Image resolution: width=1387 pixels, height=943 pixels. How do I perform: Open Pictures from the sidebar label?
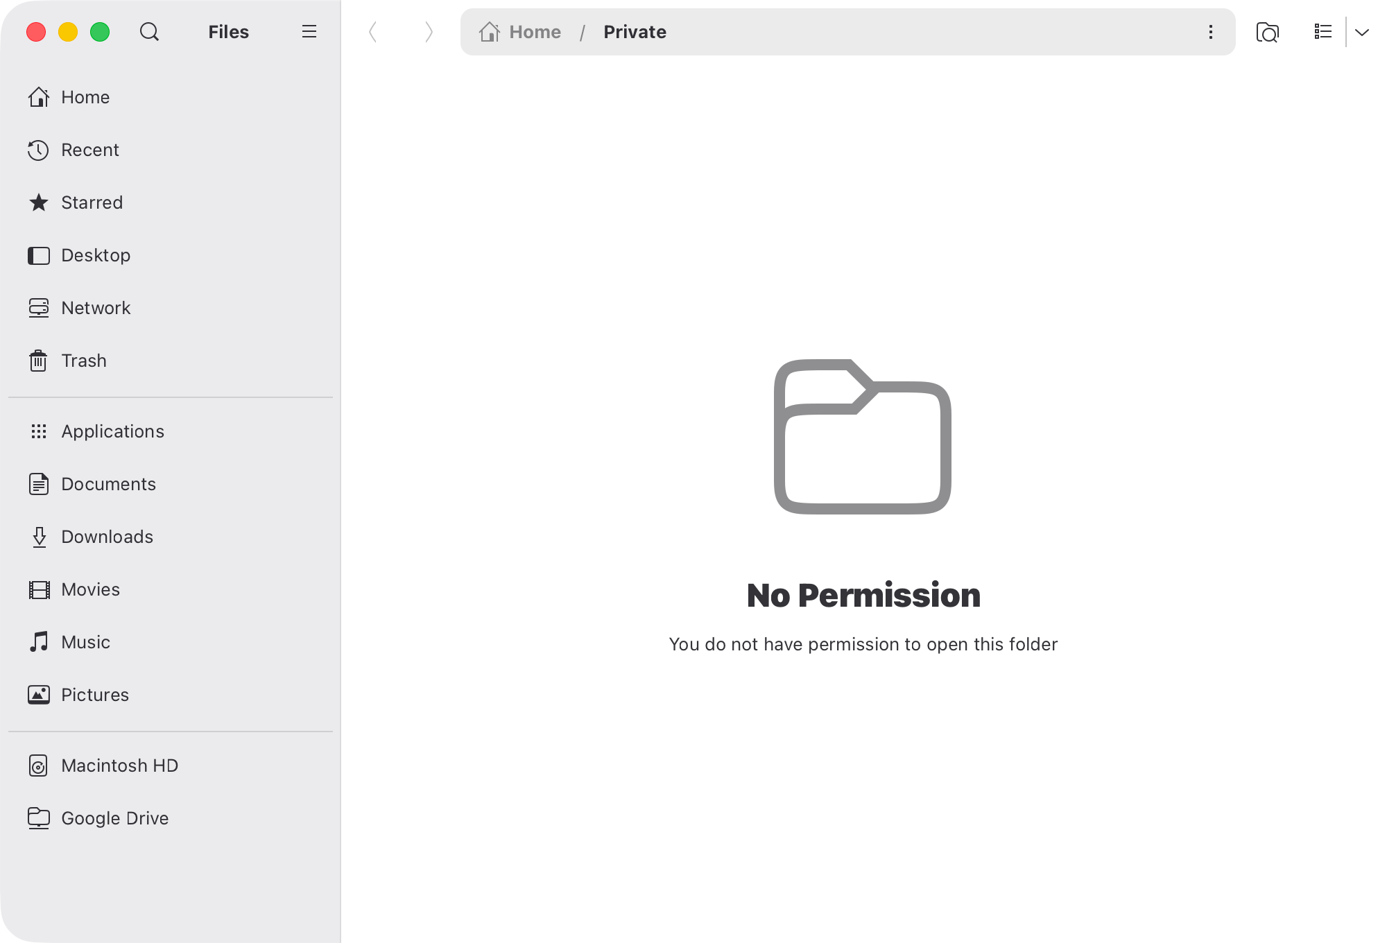(x=95, y=695)
